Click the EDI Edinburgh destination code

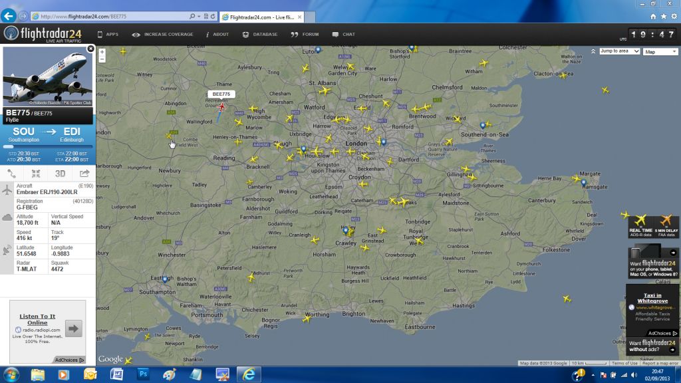pos(72,132)
